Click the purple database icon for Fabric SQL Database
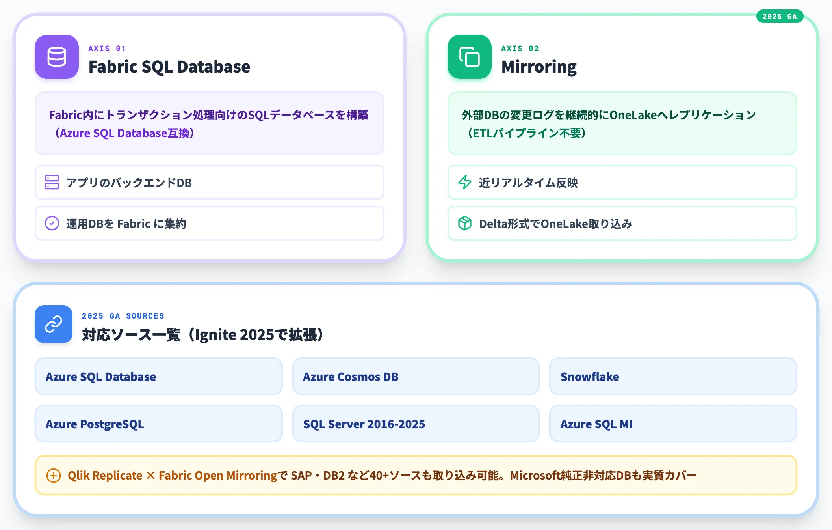 [56, 57]
